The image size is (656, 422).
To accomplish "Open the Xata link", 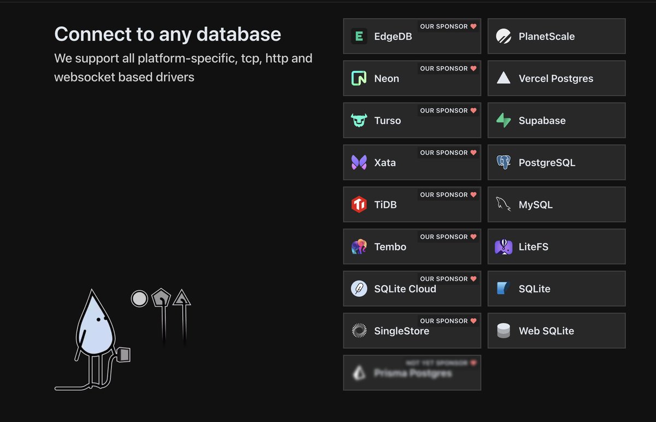I will point(412,163).
